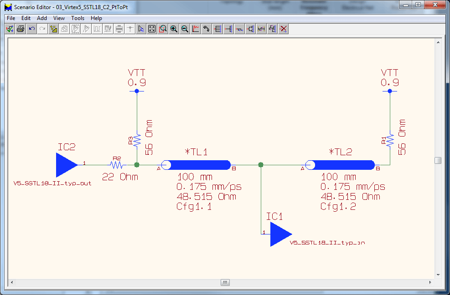Click the H-shaped yellow-node topology icon
This screenshot has height=295, width=450.
click(261, 29)
